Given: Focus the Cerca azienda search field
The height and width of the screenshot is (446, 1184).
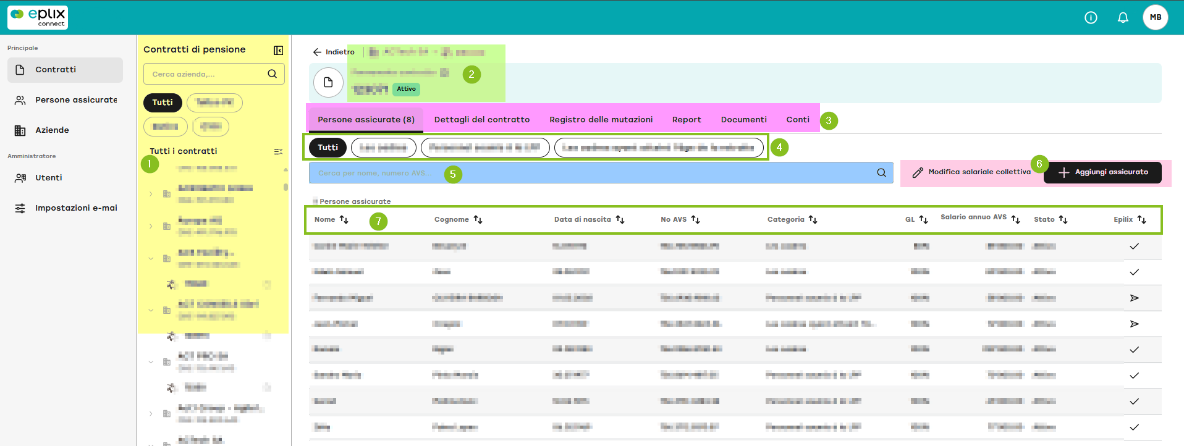Looking at the screenshot, I should pyautogui.click(x=214, y=74).
